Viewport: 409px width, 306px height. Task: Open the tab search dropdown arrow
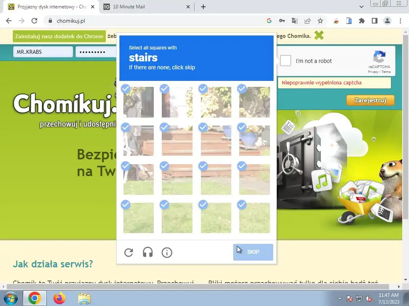[361, 7]
